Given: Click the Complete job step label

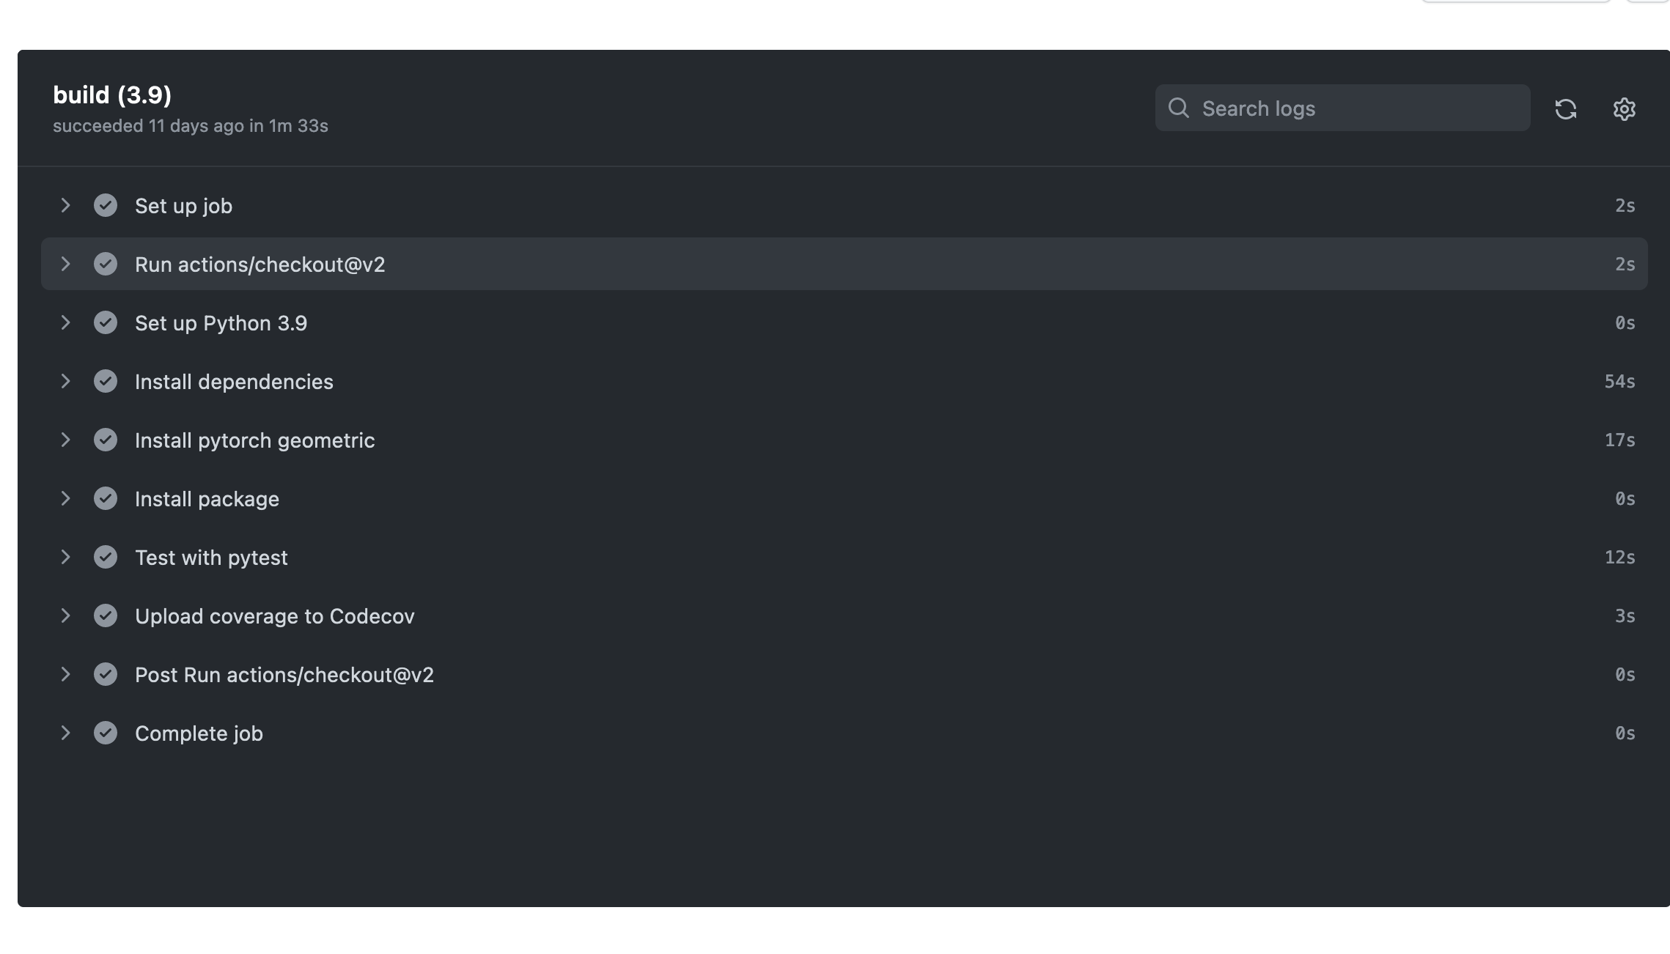Looking at the screenshot, I should click(x=199, y=733).
